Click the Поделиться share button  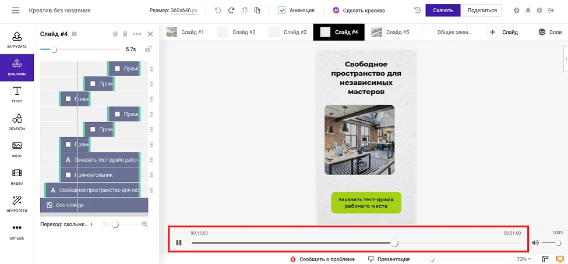point(482,10)
